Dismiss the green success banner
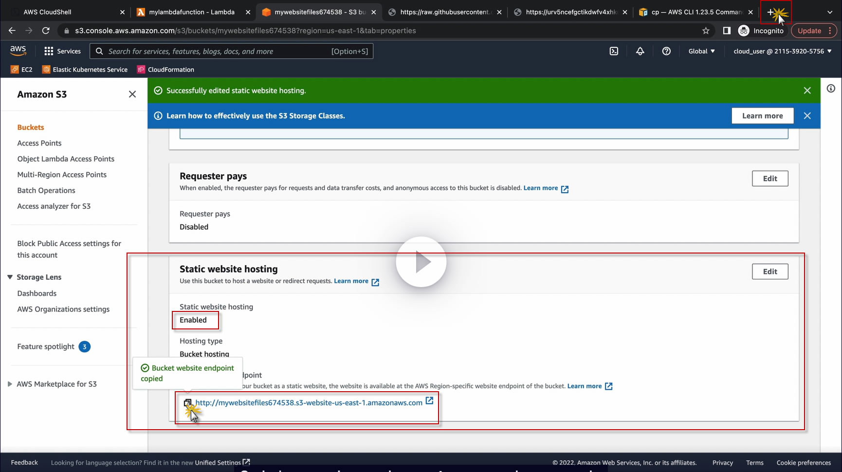The height and width of the screenshot is (472, 842). pos(807,91)
